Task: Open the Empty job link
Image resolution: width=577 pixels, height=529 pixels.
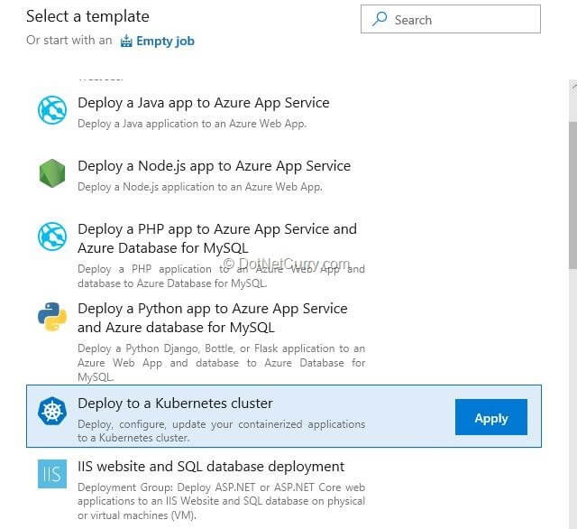Action: [x=165, y=41]
